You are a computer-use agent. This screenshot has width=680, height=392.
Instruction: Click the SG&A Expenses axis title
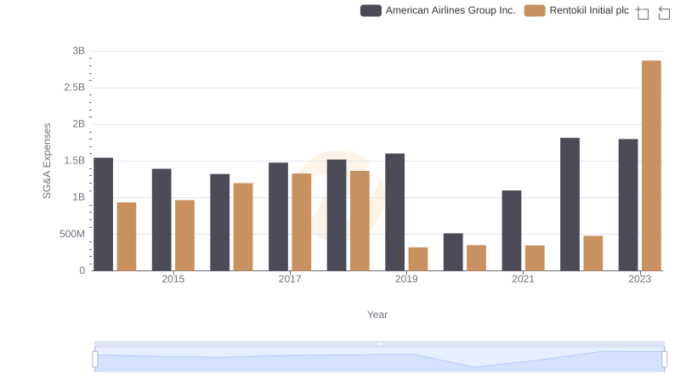(47, 161)
